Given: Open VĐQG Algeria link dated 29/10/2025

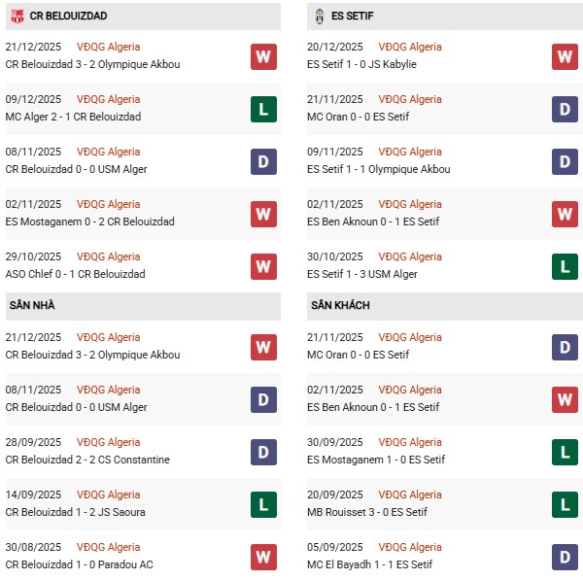Looking at the screenshot, I should click(x=109, y=256).
